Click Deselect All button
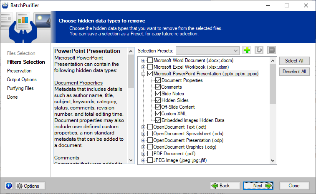316x194 pixels. coord(294,72)
